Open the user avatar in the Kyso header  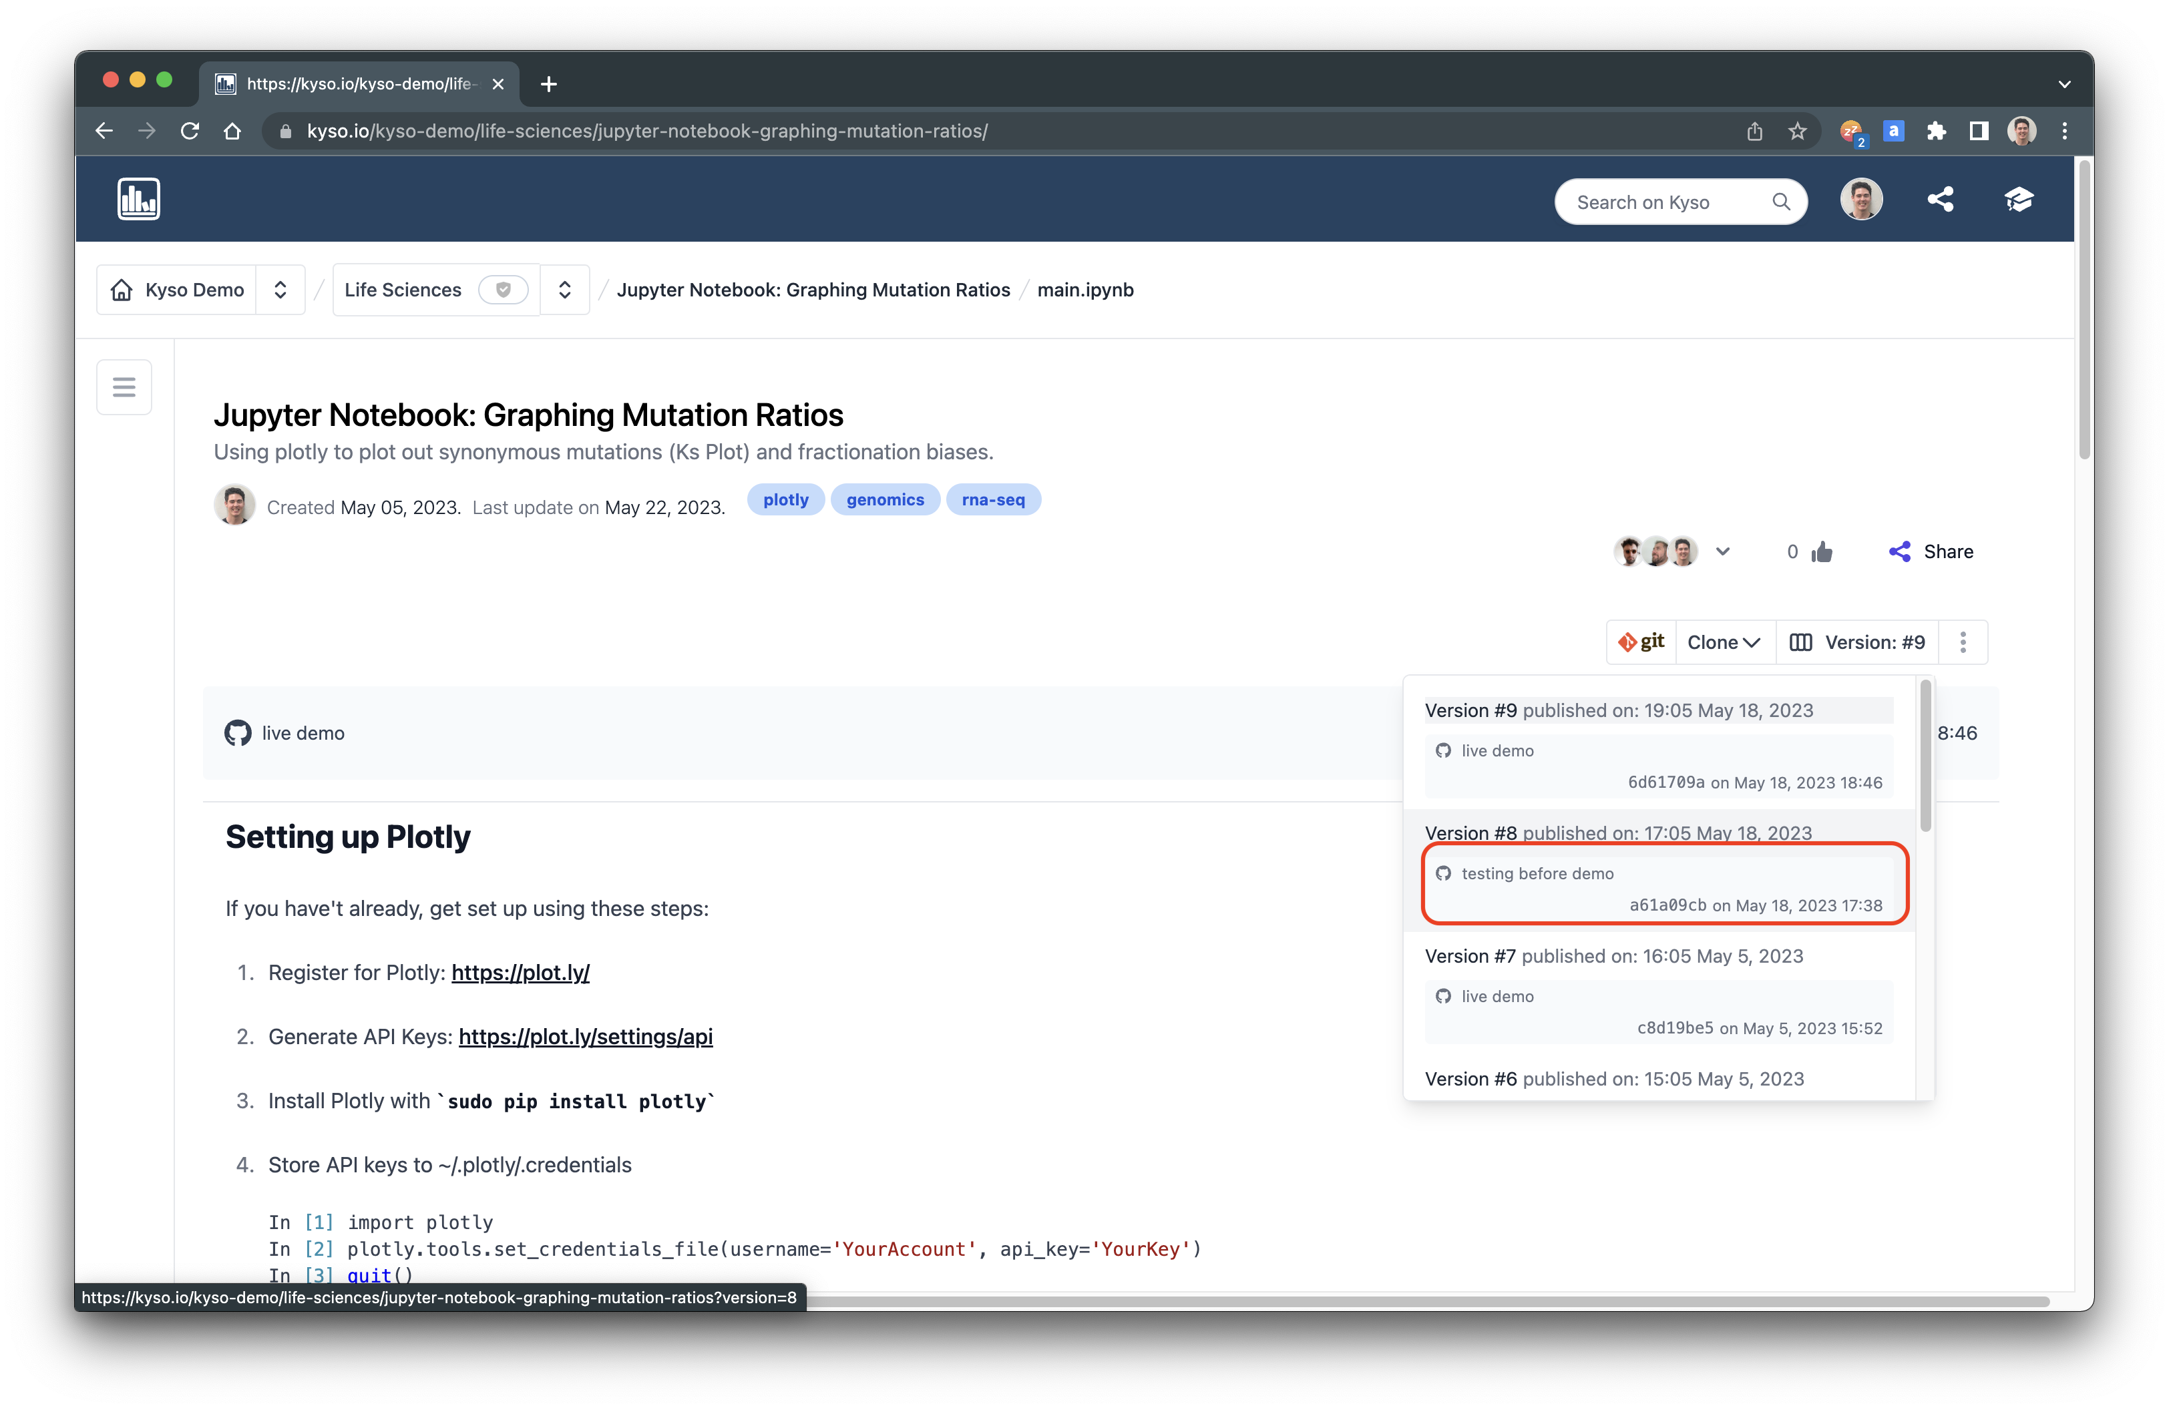tap(1861, 200)
